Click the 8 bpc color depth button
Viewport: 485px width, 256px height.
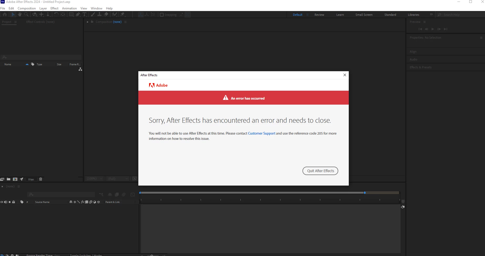[x=31, y=179]
